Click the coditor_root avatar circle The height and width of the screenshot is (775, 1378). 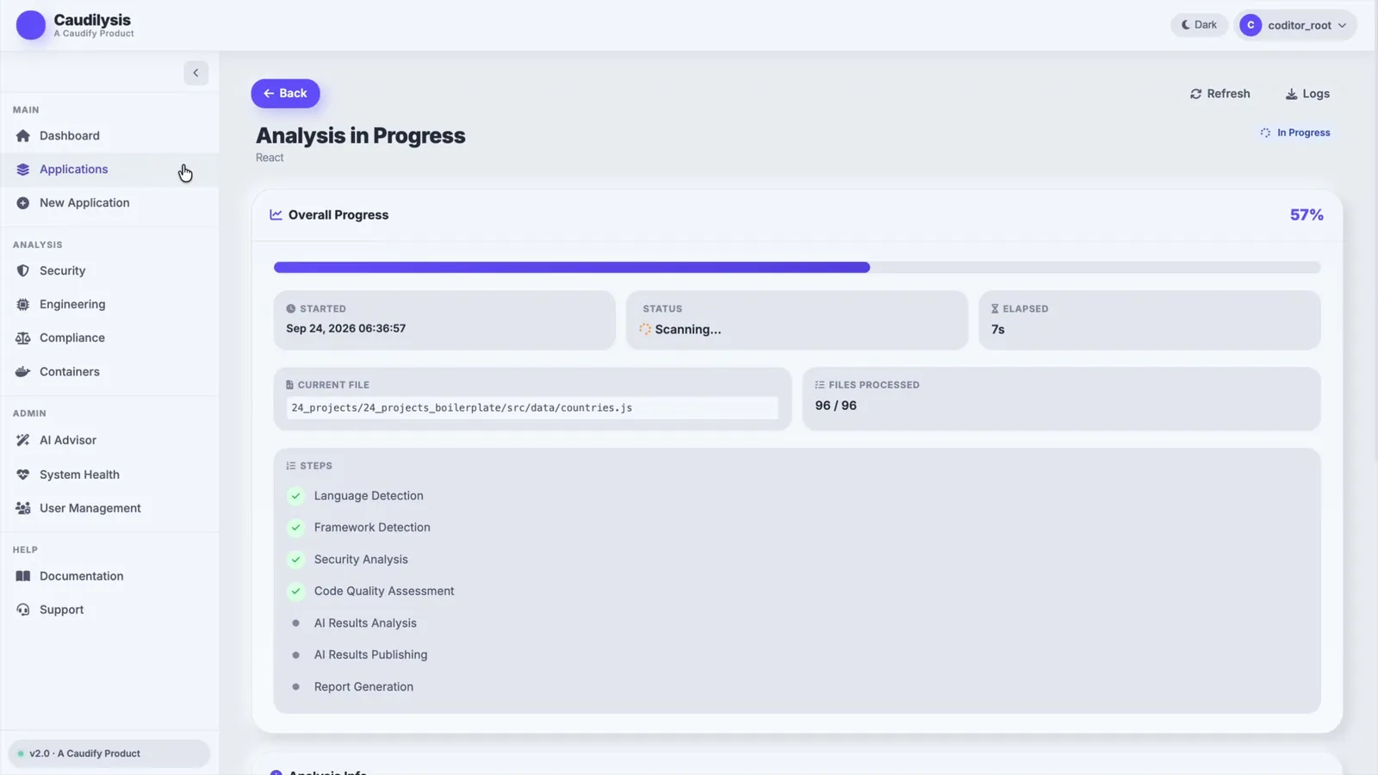(1251, 25)
